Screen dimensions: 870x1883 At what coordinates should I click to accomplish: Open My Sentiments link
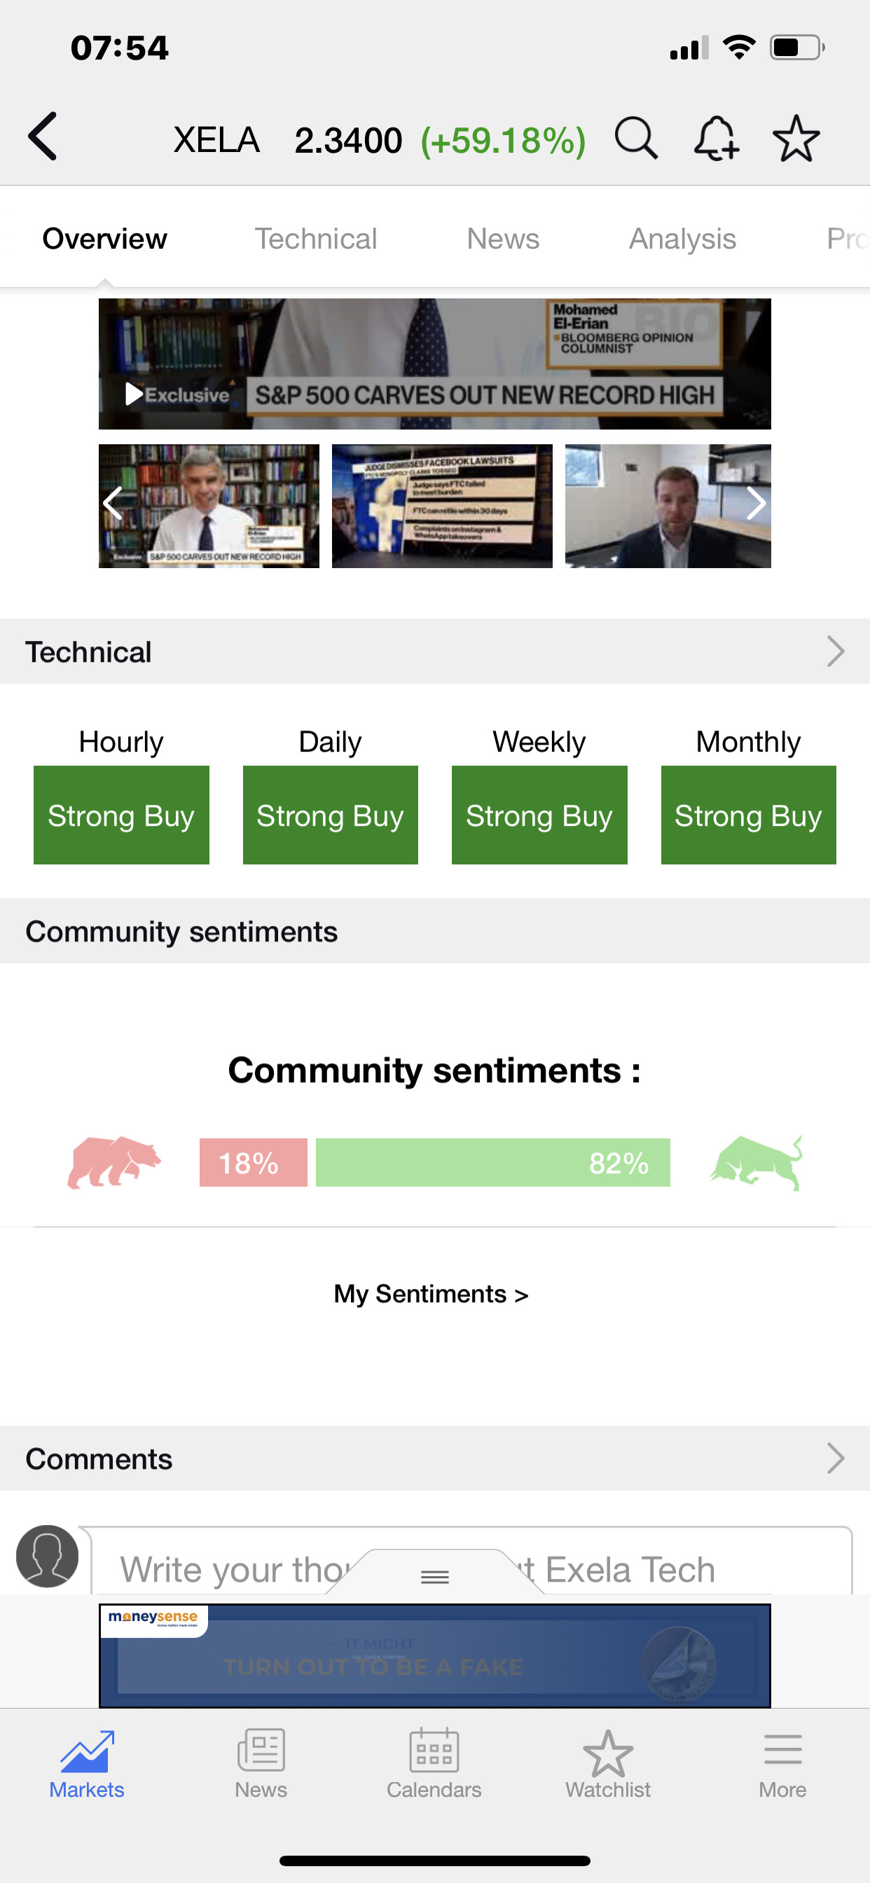pyautogui.click(x=431, y=1294)
